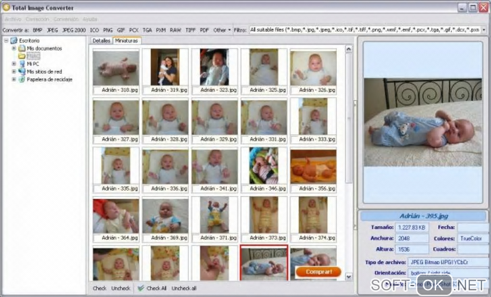
Task: Click the Tamaño value 1.227.83 KB
Action: [412, 228]
